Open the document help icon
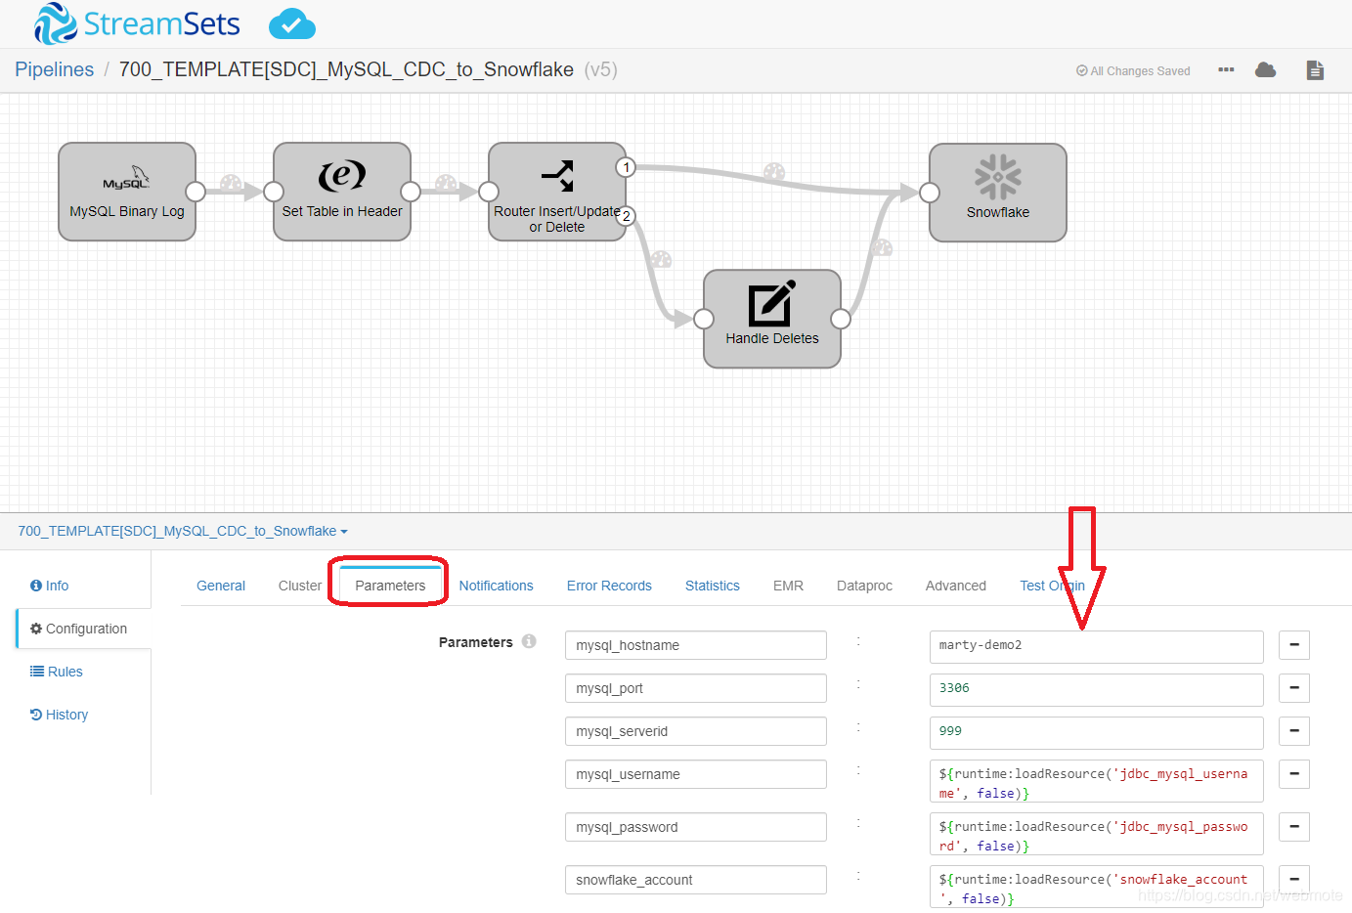 point(1315,70)
